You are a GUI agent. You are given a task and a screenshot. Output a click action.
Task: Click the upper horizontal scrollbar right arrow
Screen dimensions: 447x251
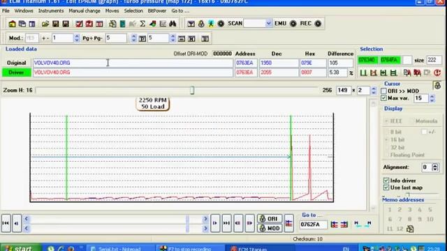coord(205,219)
